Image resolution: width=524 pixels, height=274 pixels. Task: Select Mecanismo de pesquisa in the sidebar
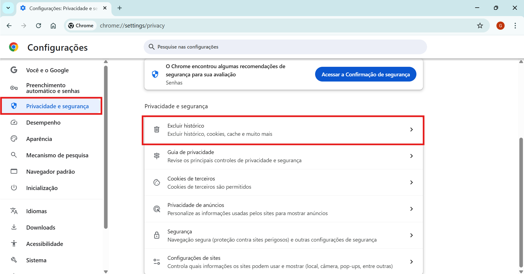[57, 155]
